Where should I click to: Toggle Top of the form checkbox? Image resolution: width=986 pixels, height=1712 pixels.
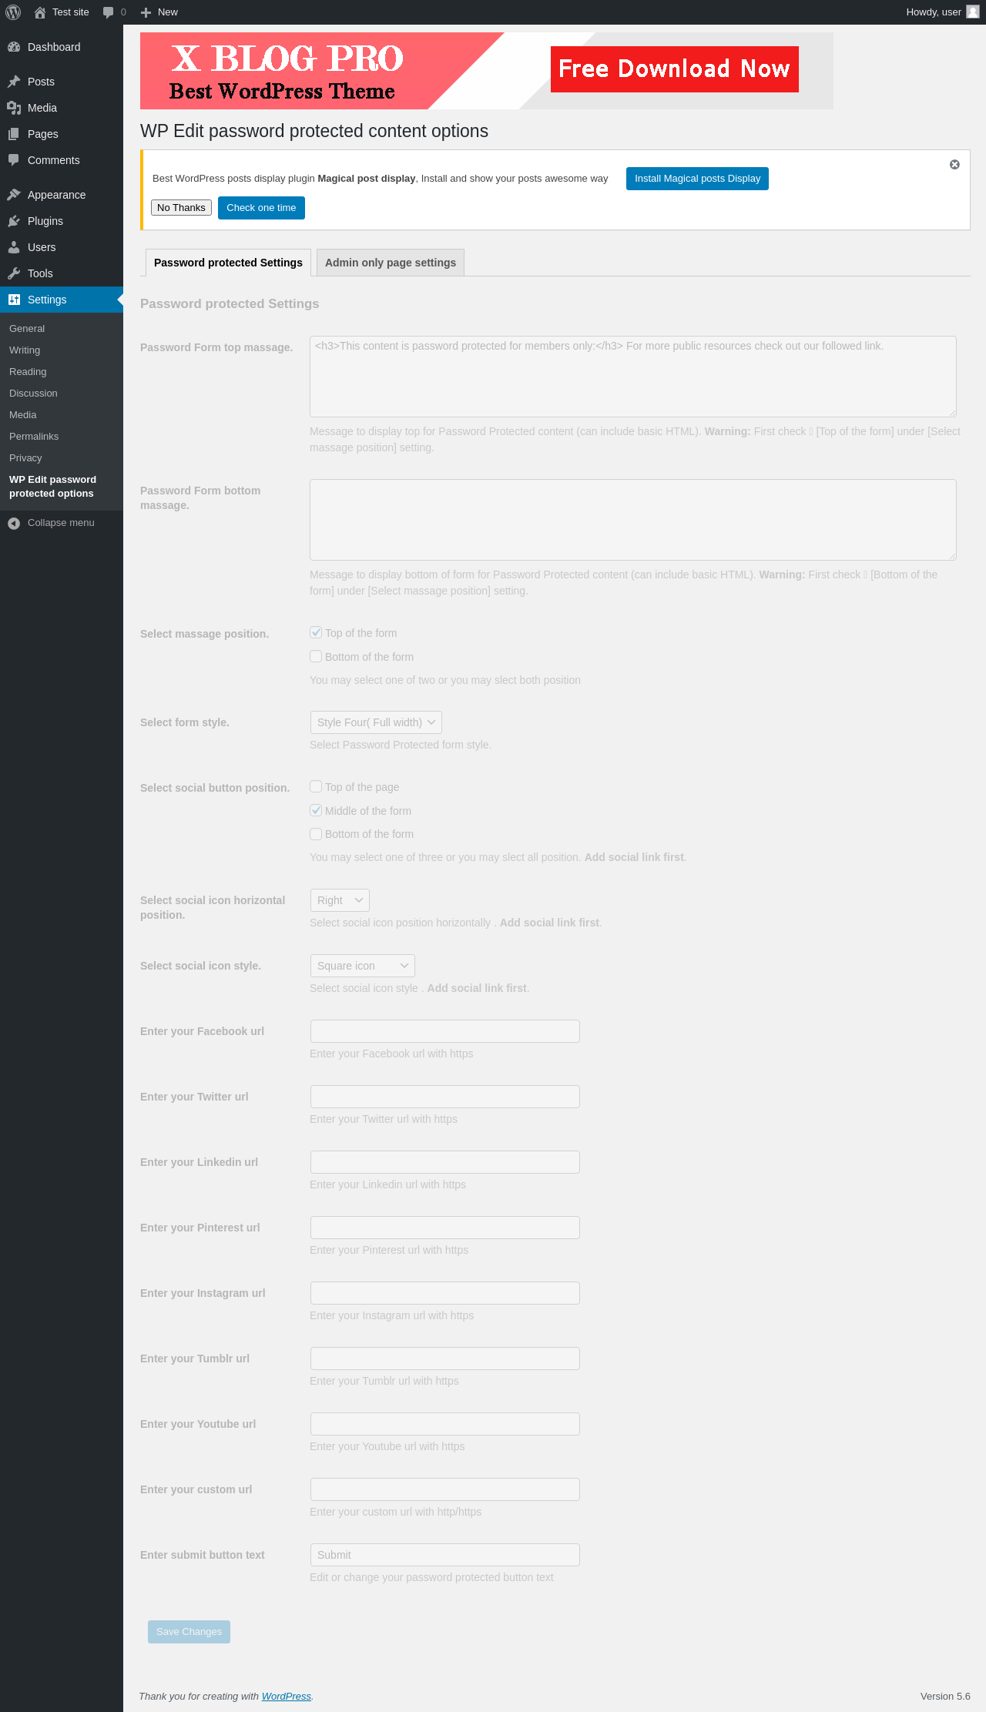316,632
